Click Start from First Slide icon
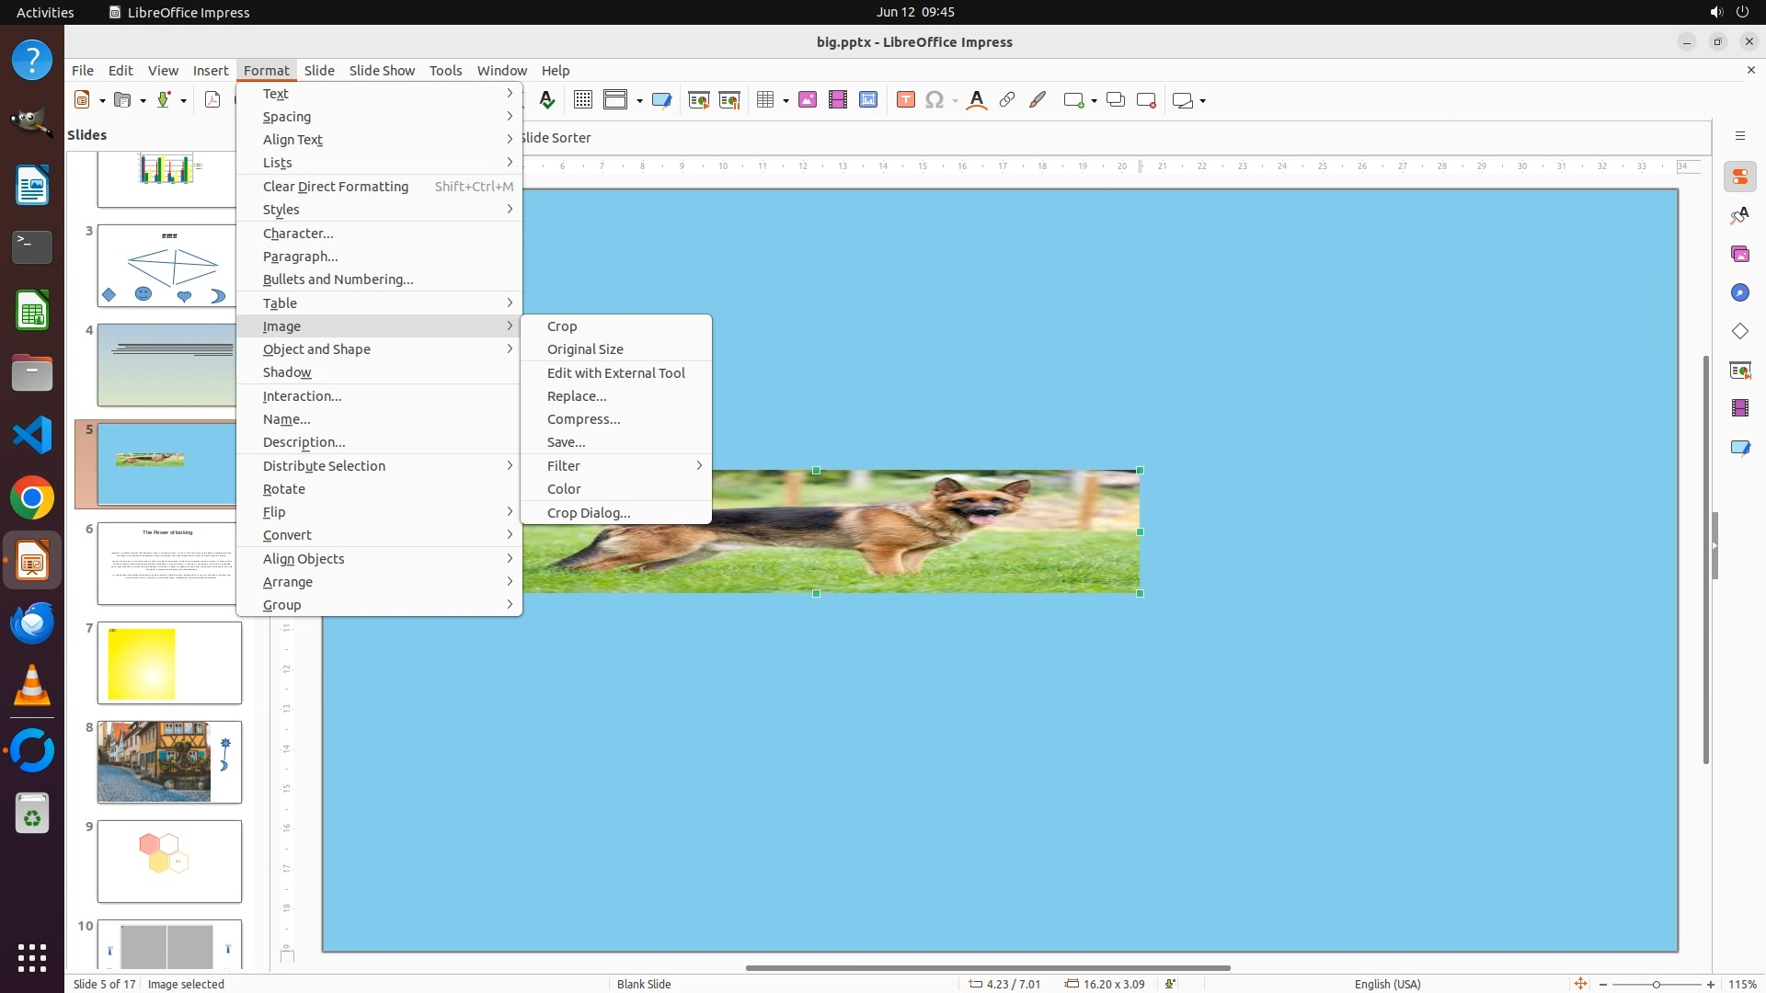1766x993 pixels. point(699,100)
